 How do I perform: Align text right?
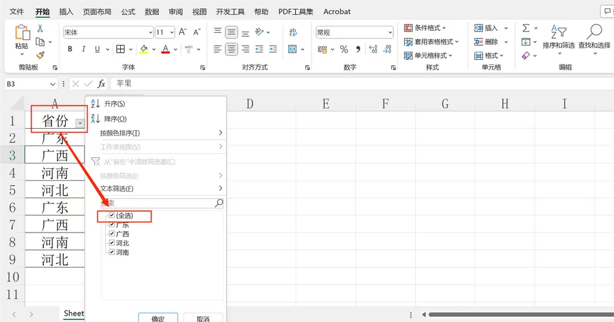pos(245,49)
